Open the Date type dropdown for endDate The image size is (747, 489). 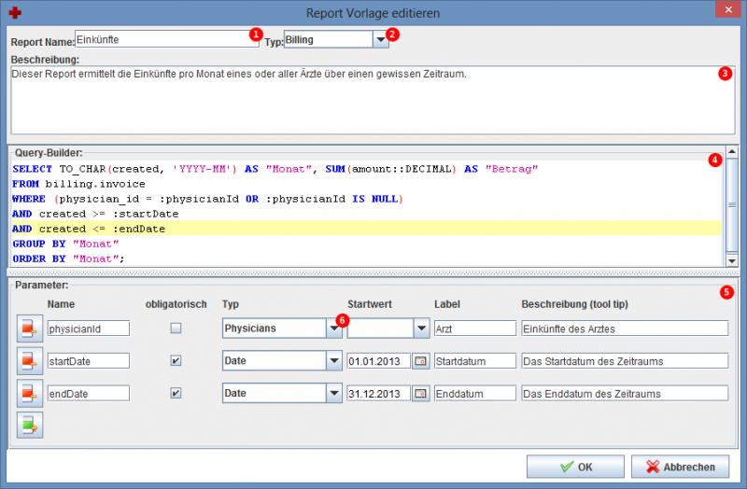[x=332, y=394]
